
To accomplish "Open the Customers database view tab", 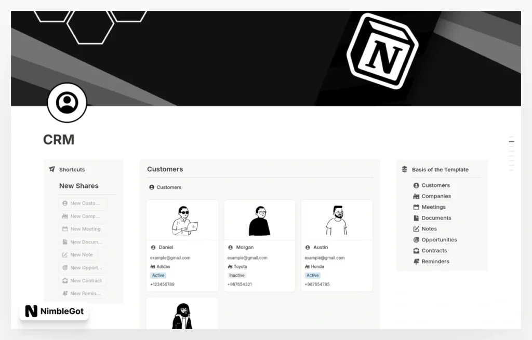I will pos(165,187).
